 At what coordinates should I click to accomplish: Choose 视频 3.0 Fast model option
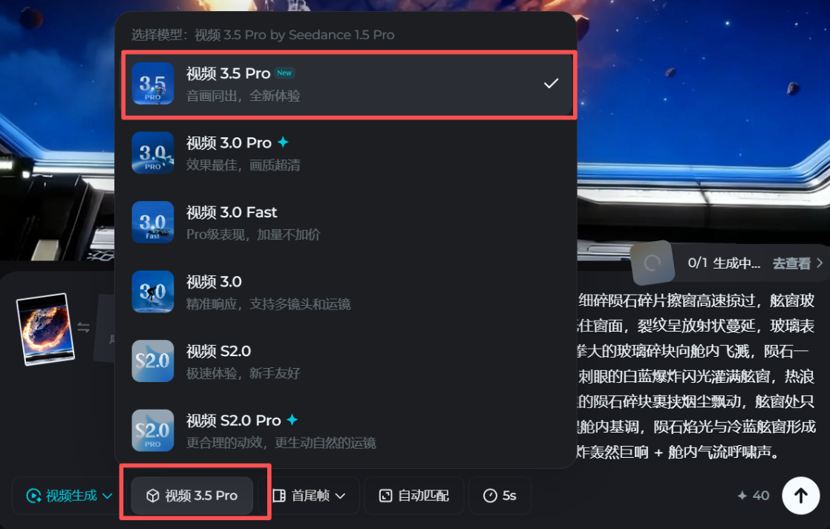345,222
